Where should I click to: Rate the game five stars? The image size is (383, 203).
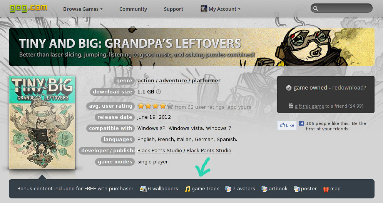(170, 106)
